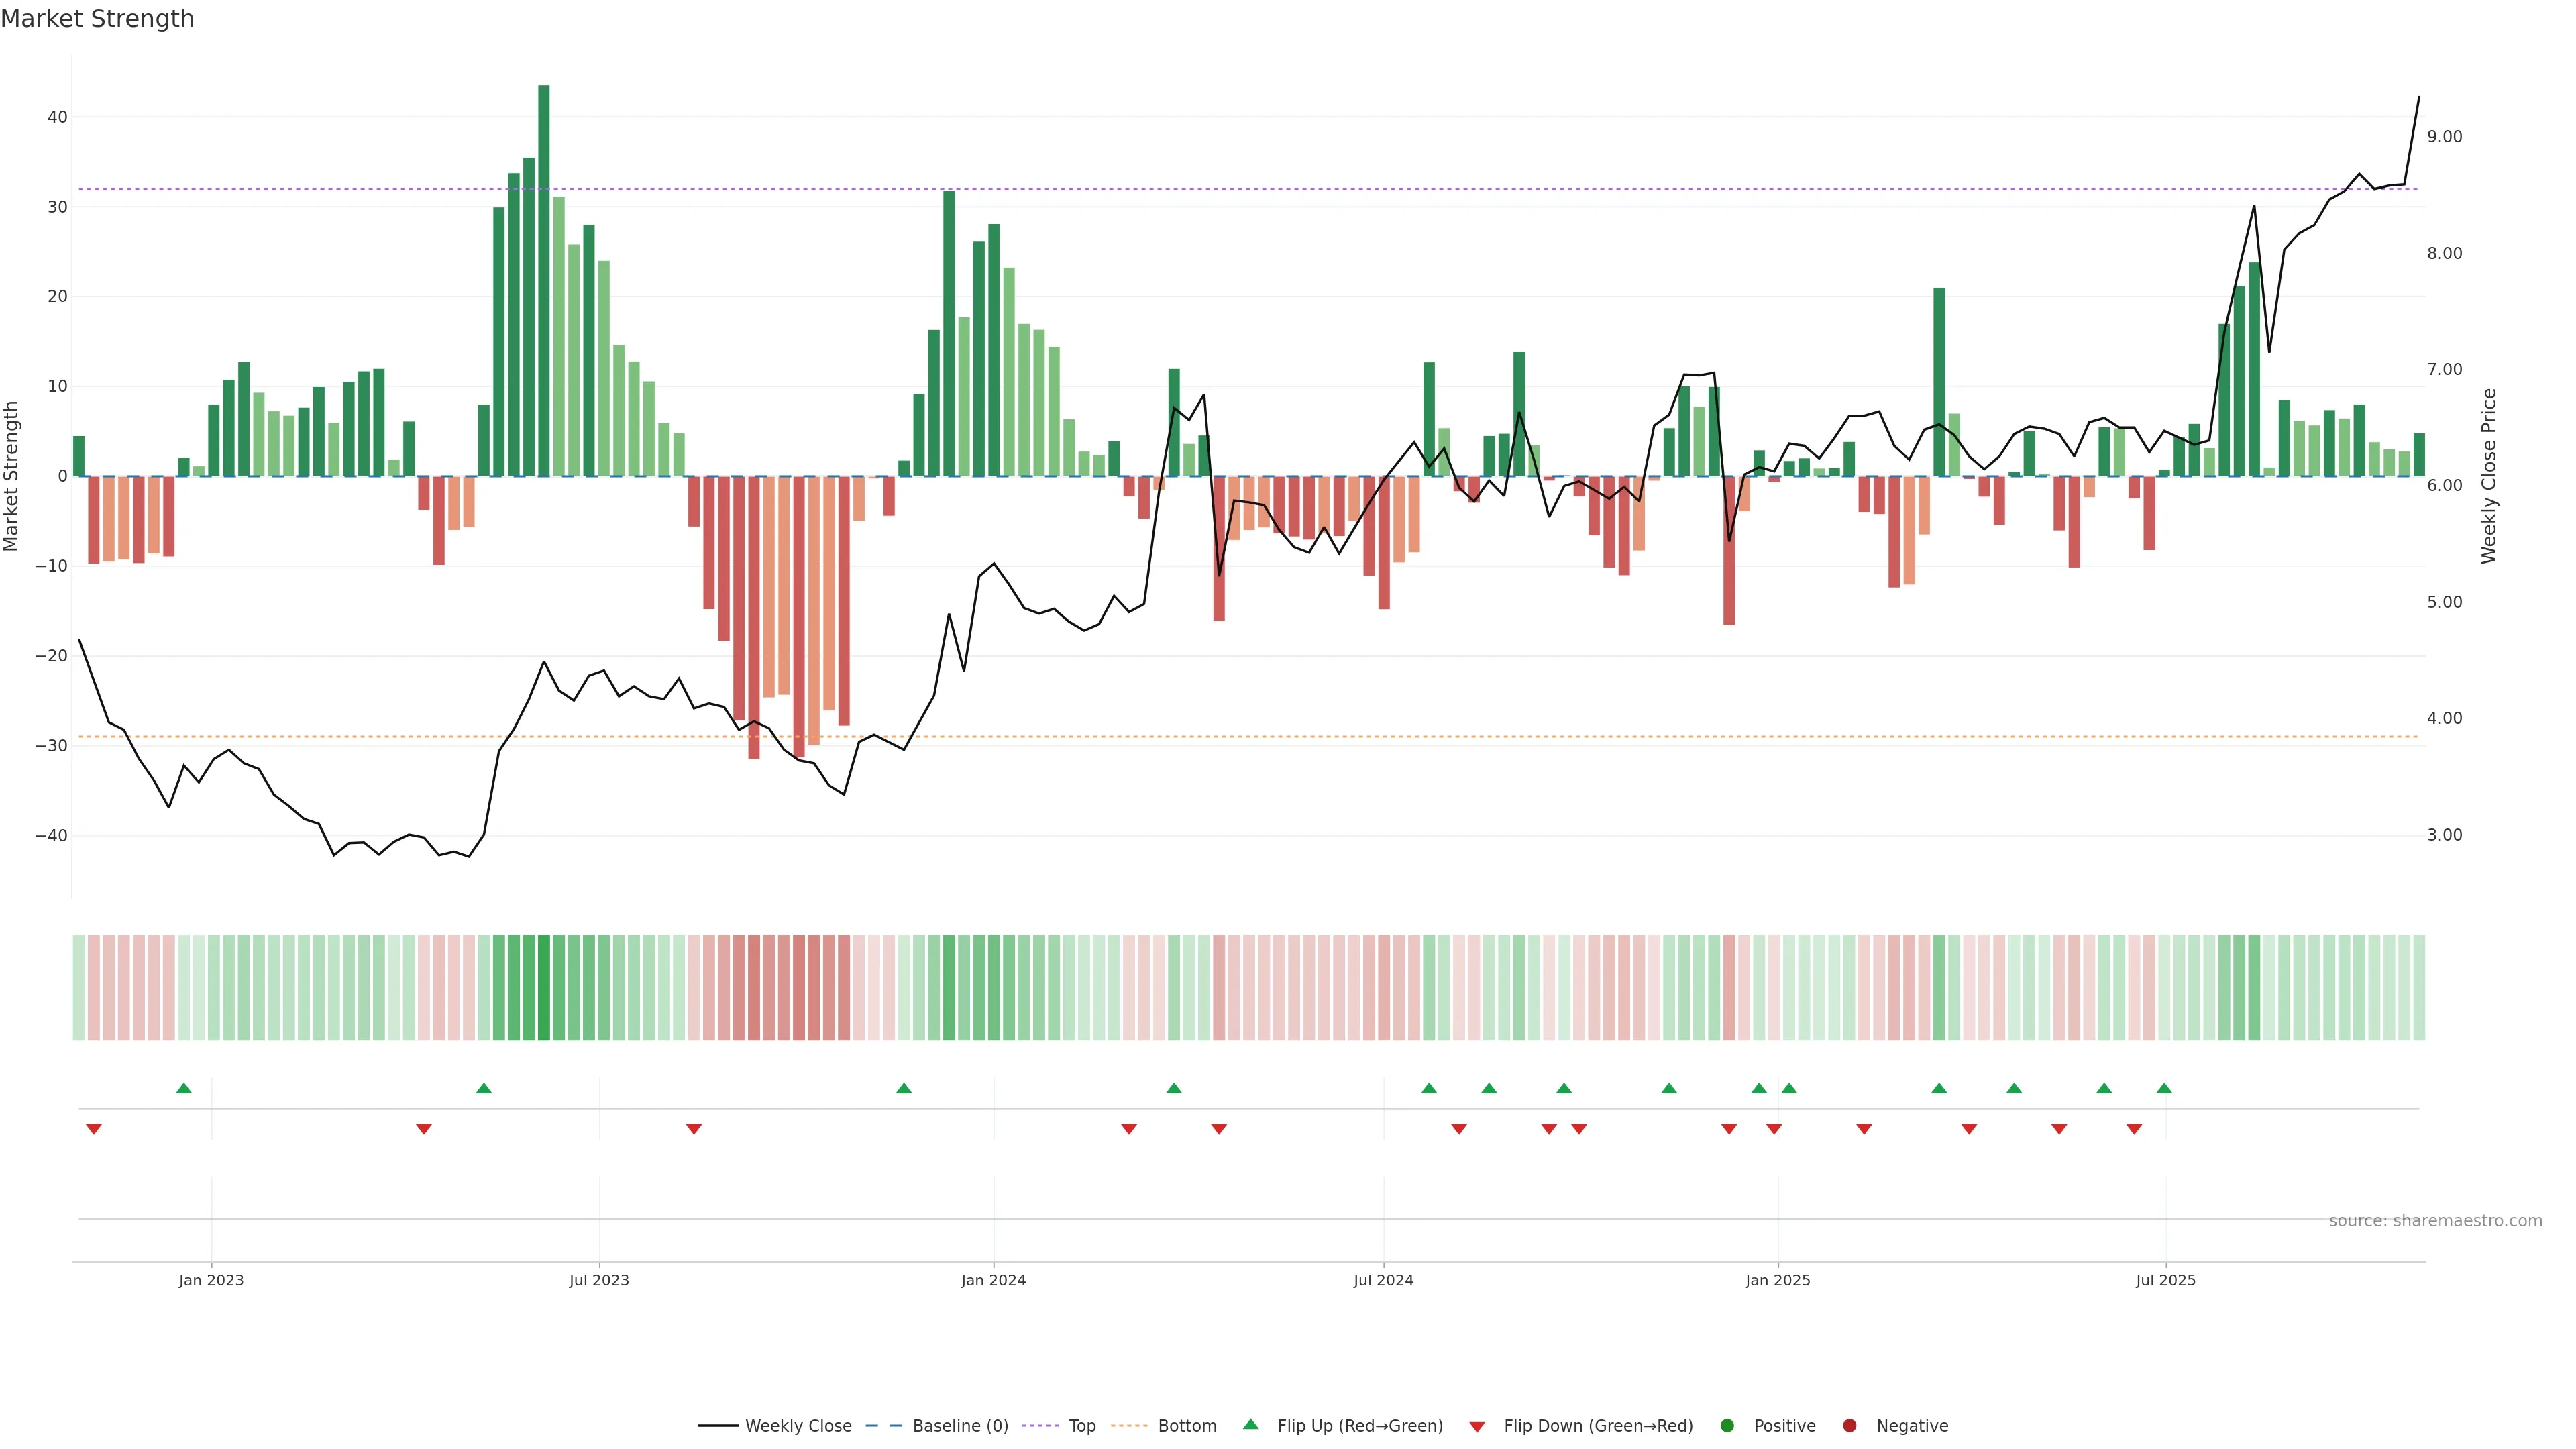The image size is (2576, 1449).
Task: Click the last green flip-up marker near Jul 2025
Action: (x=2164, y=1088)
